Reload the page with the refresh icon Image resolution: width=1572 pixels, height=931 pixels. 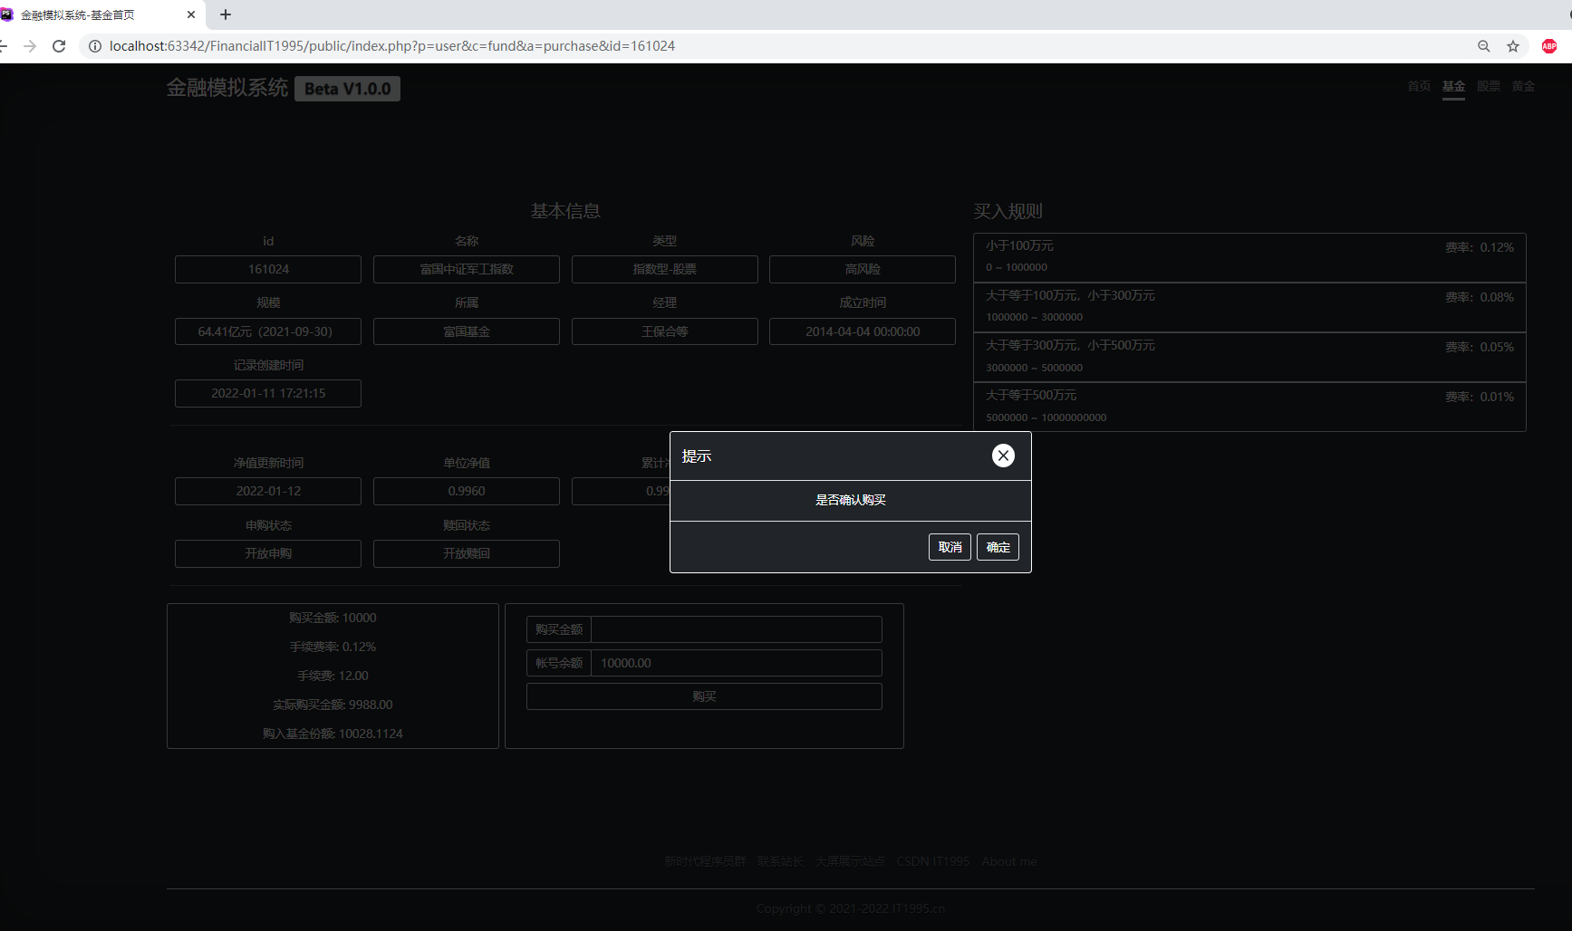click(59, 45)
